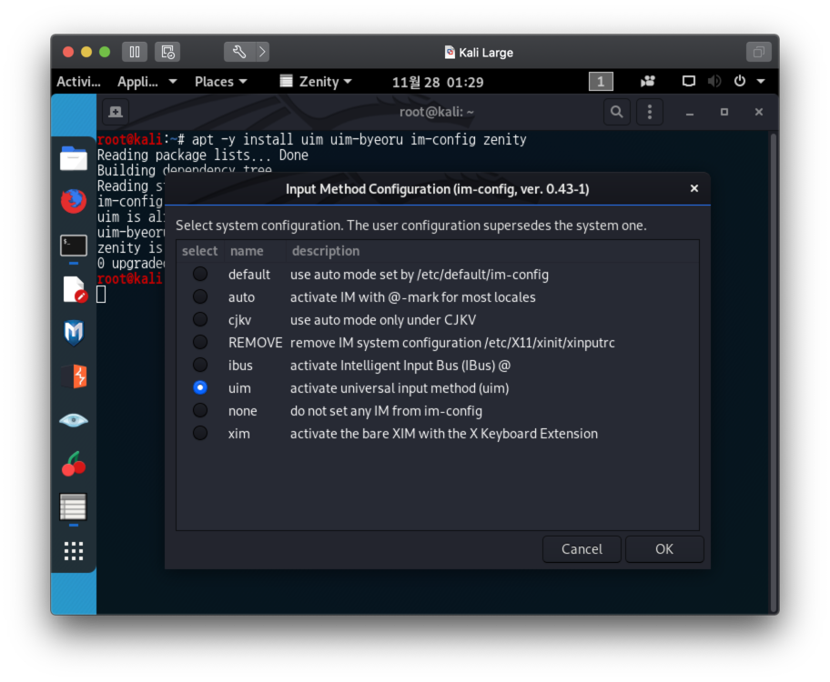Click the name column header
Image resolution: width=830 pixels, height=682 pixels.
point(255,251)
